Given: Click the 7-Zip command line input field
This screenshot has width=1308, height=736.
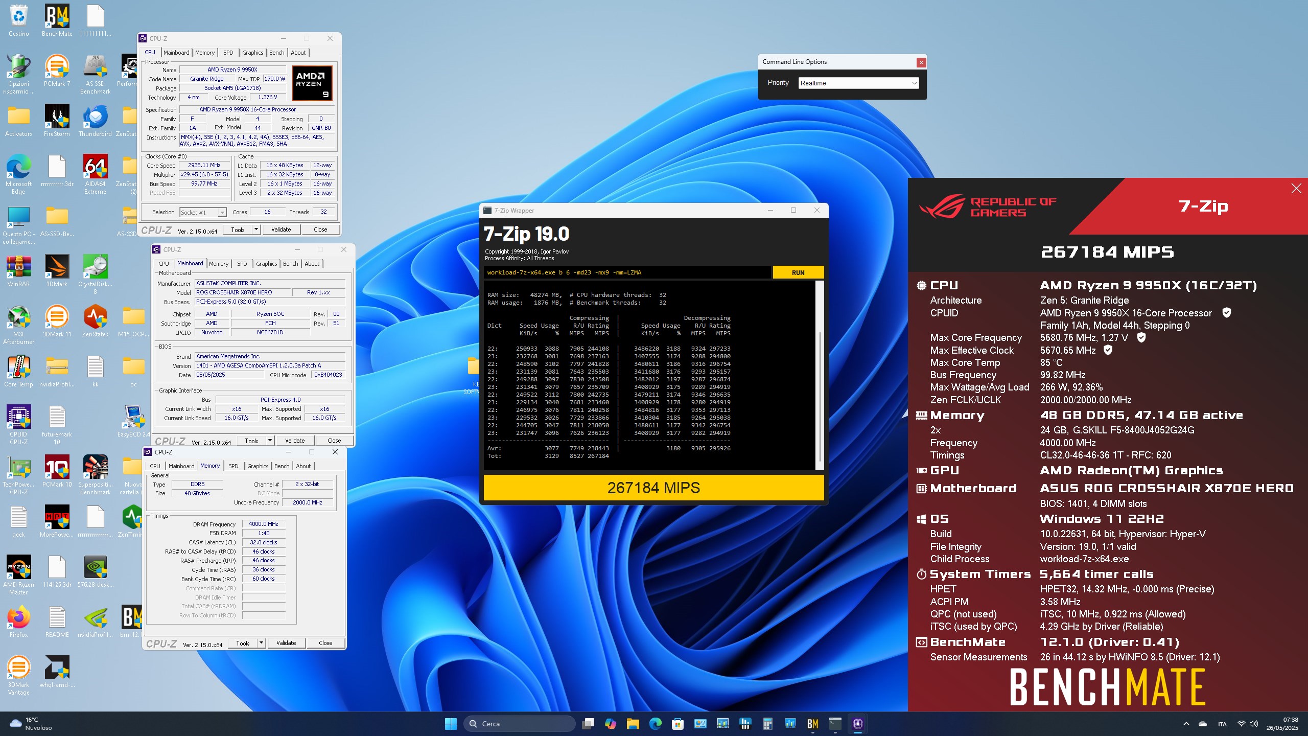Looking at the screenshot, I should (627, 272).
